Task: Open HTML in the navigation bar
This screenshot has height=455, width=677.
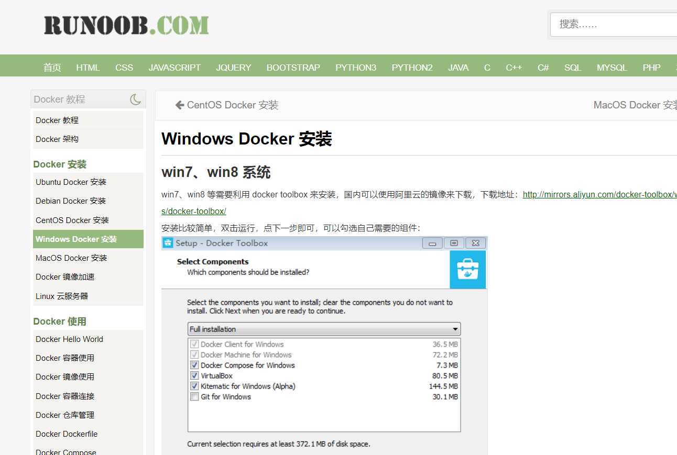Action: coord(88,68)
